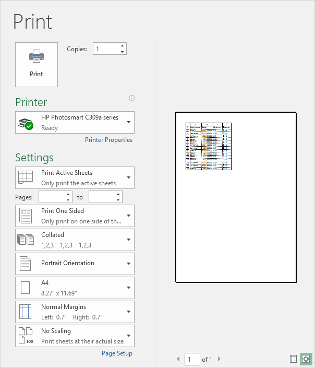Toggle Show Margins icon in preview
The image size is (315, 368).
(x=293, y=359)
